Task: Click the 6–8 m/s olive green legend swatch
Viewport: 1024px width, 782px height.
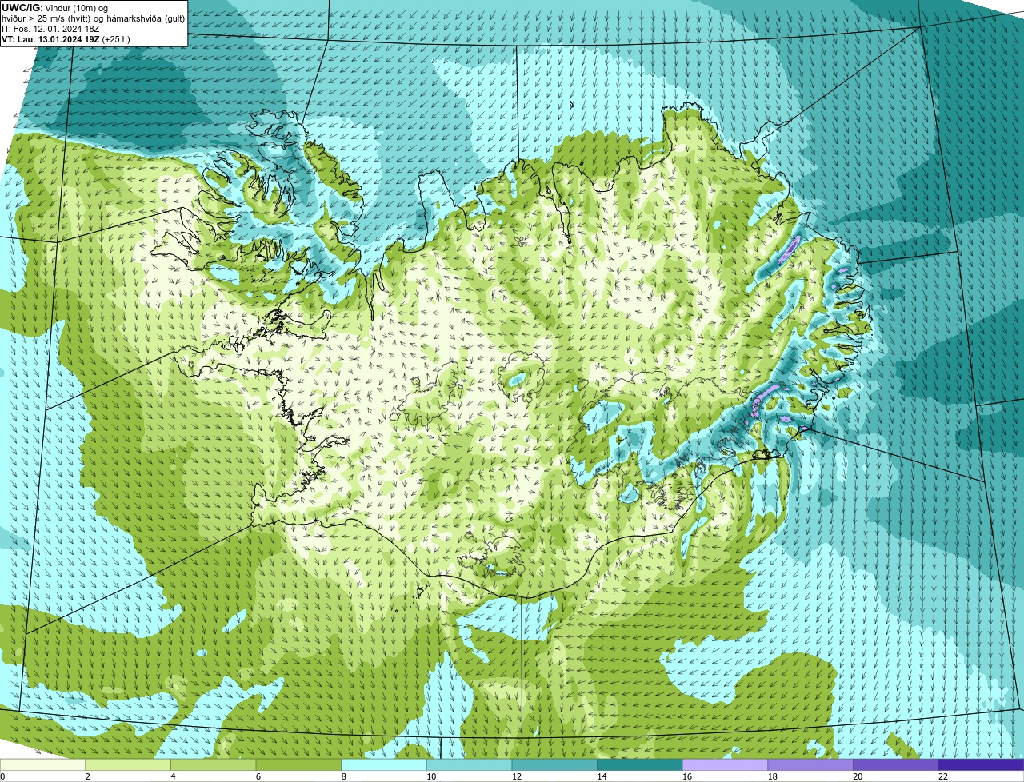Action: [298, 764]
